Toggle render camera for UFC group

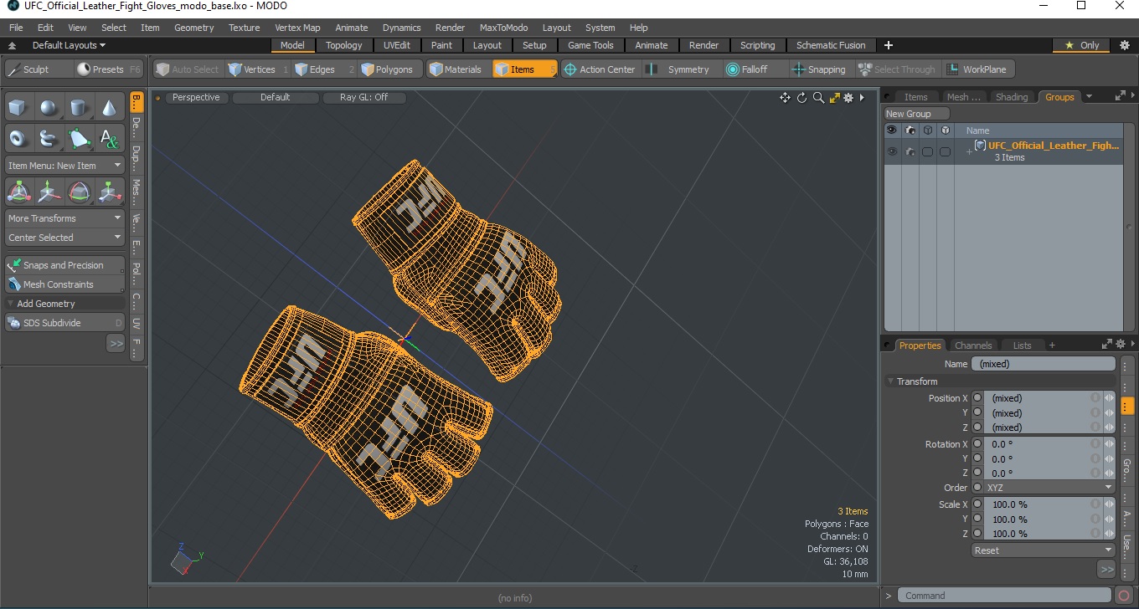coord(910,151)
